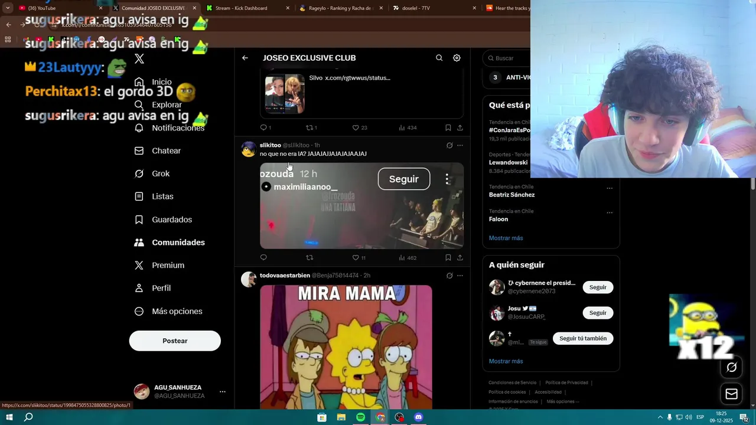Open more options on todovaaestarbien post
The image size is (756, 425).
point(460,276)
